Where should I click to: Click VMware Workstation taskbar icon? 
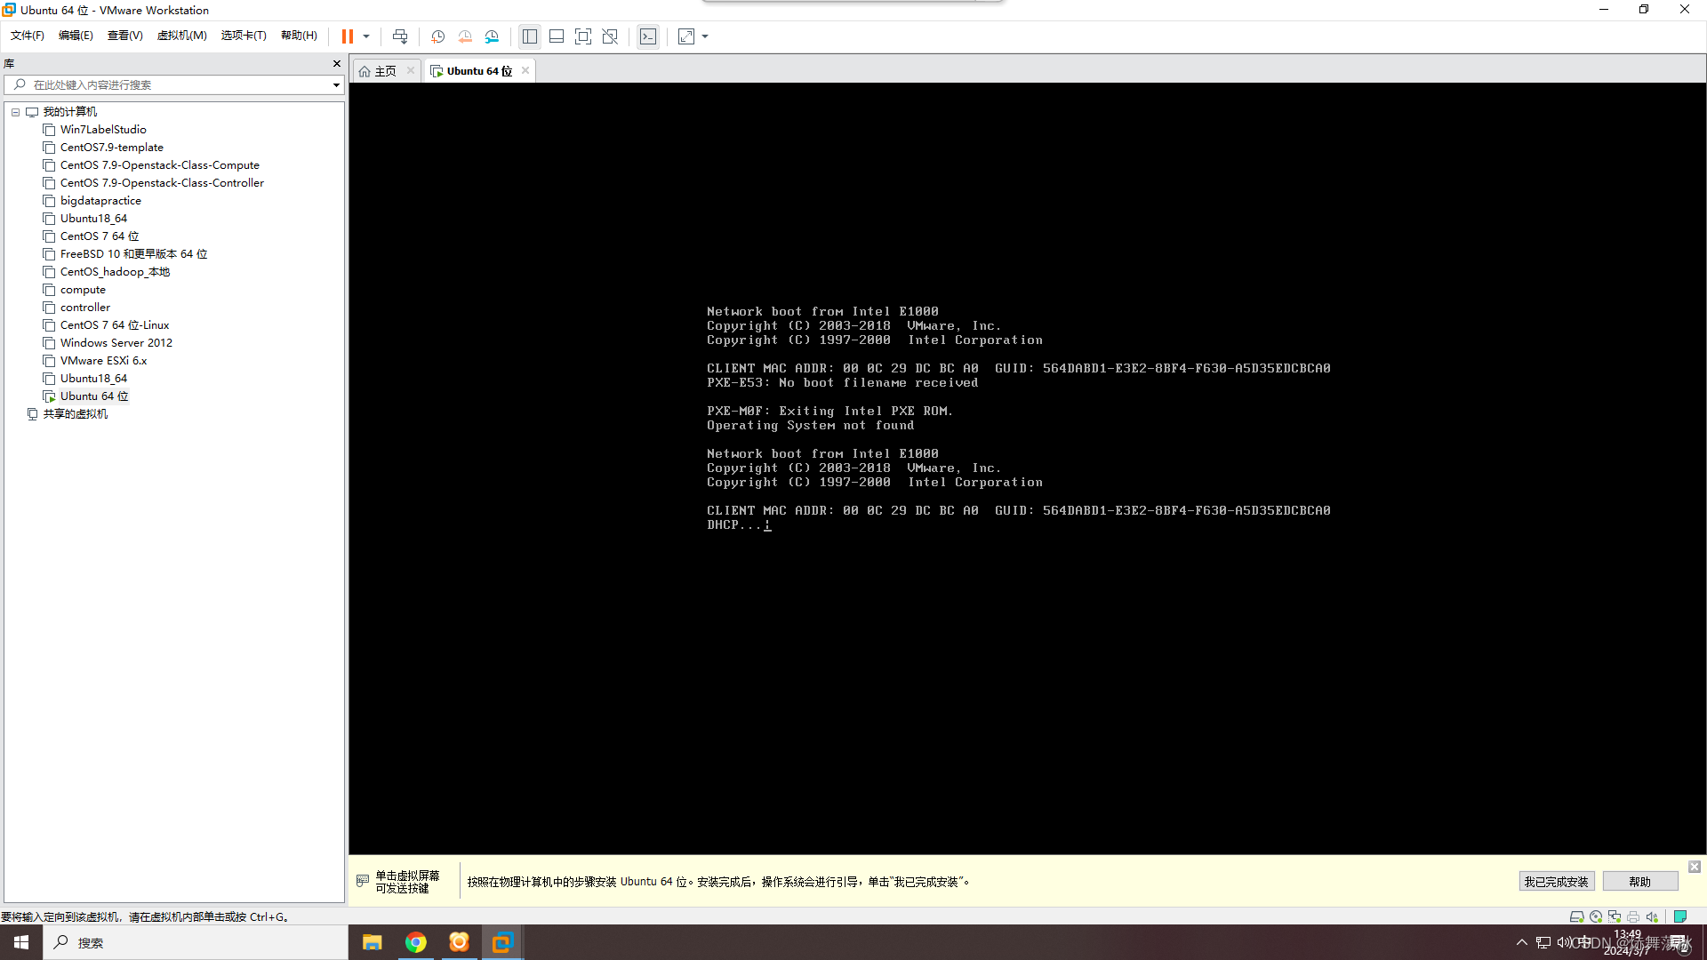502,942
